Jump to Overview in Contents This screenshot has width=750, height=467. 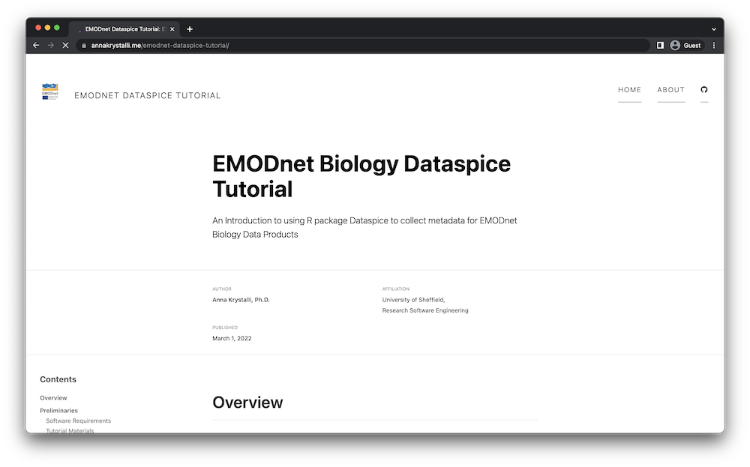[53, 398]
